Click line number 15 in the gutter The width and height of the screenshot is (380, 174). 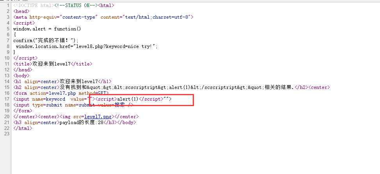click(x=7, y=87)
